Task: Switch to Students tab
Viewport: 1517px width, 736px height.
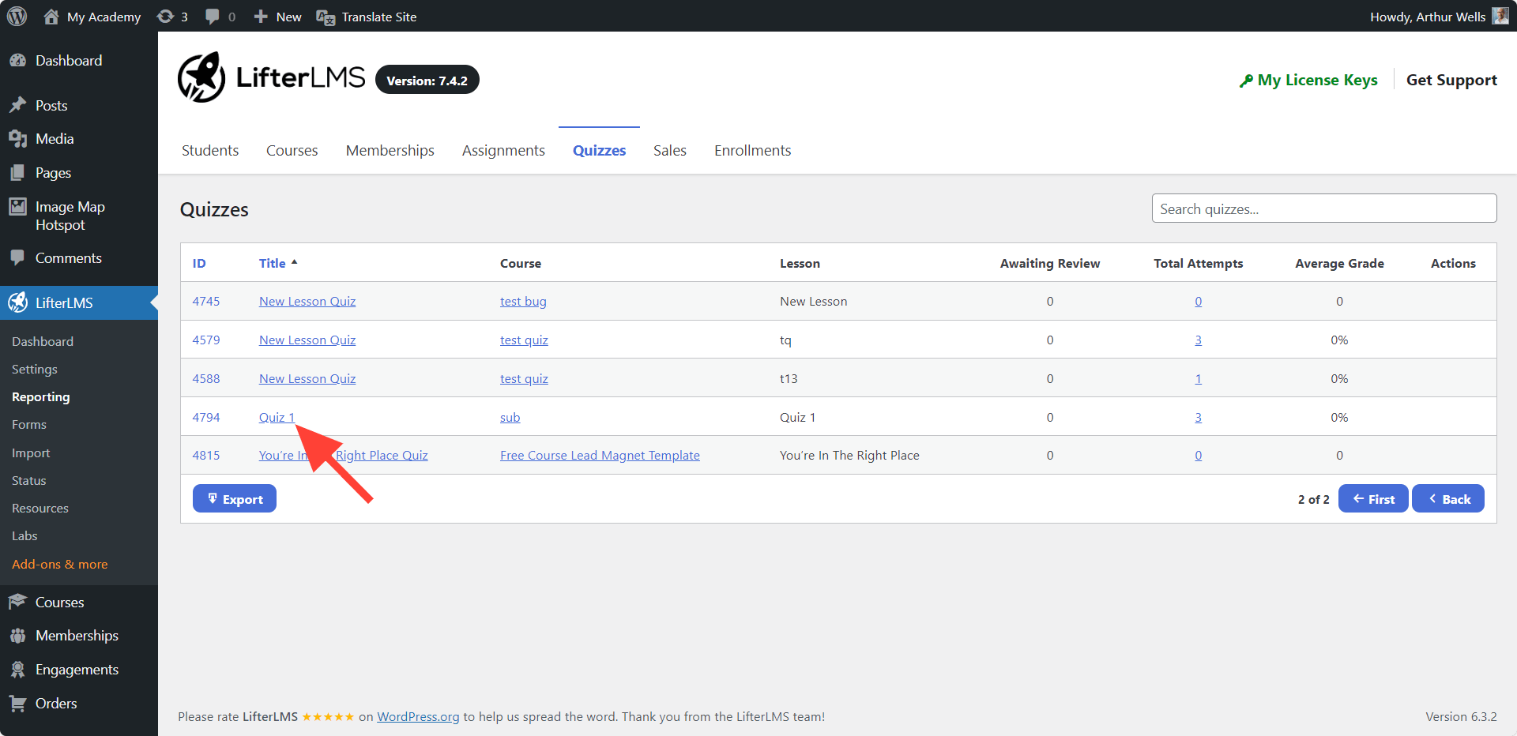Action: point(210,150)
